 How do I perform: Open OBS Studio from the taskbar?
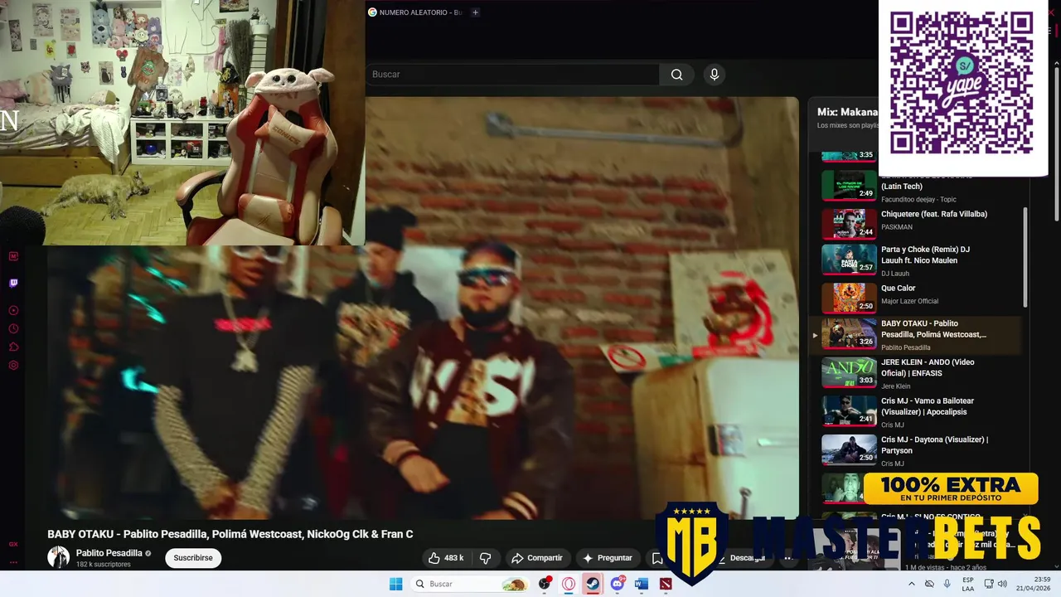coord(545,584)
